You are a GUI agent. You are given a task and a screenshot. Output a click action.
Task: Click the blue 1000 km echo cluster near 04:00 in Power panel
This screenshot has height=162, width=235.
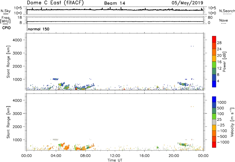[x=56, y=79]
